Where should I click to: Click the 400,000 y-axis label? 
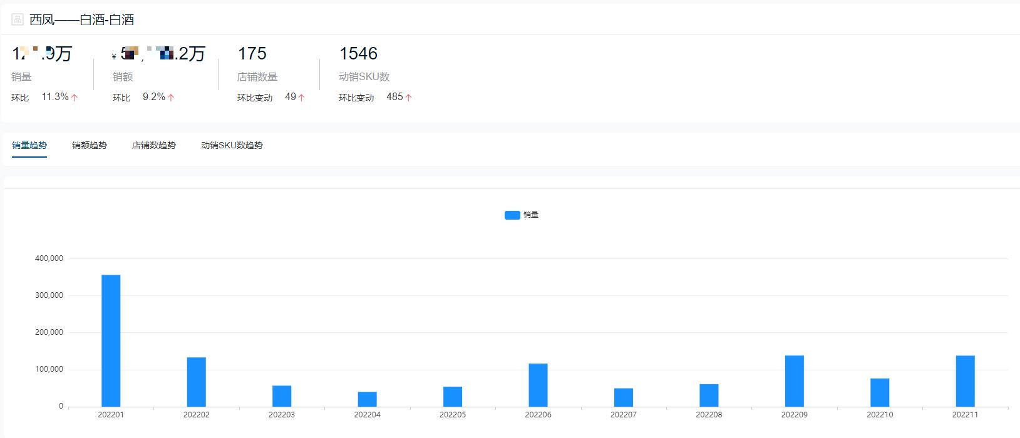tap(49, 258)
